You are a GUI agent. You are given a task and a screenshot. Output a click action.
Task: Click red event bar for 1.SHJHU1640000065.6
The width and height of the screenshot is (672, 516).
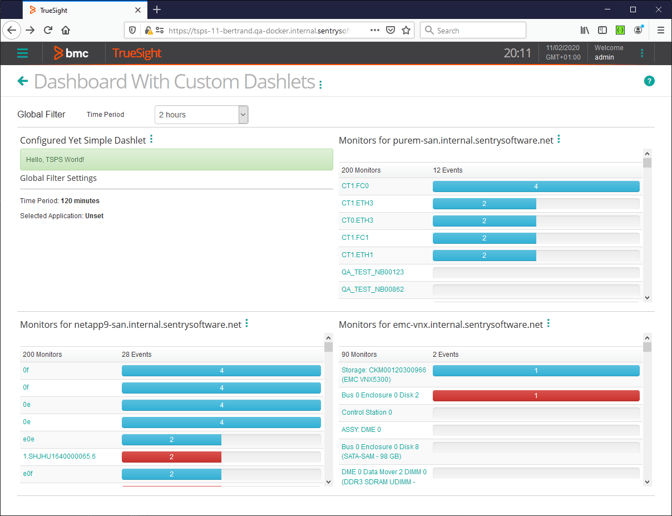171,457
